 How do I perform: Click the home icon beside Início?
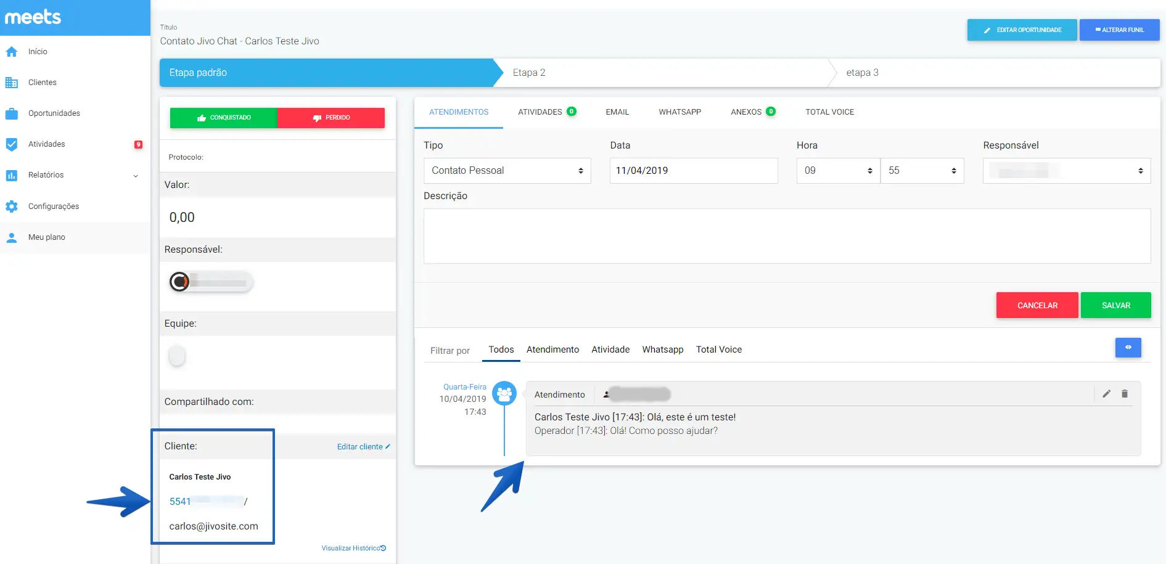[x=12, y=52]
